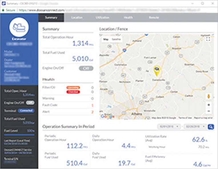Click the Overdue filter/oil badge
218x169 pixels.
point(73,92)
